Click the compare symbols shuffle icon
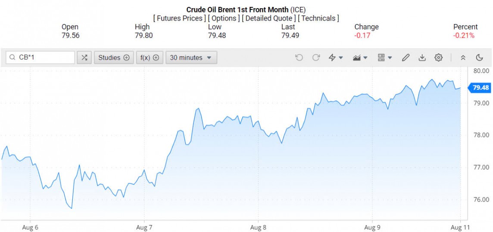Screen dimensions: 493x232 (x=84, y=58)
